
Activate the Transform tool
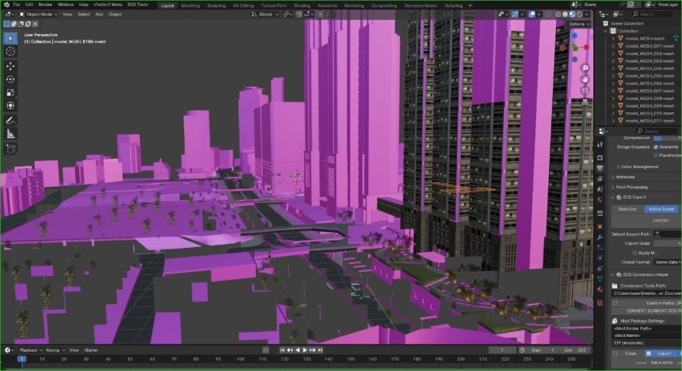pos(10,106)
